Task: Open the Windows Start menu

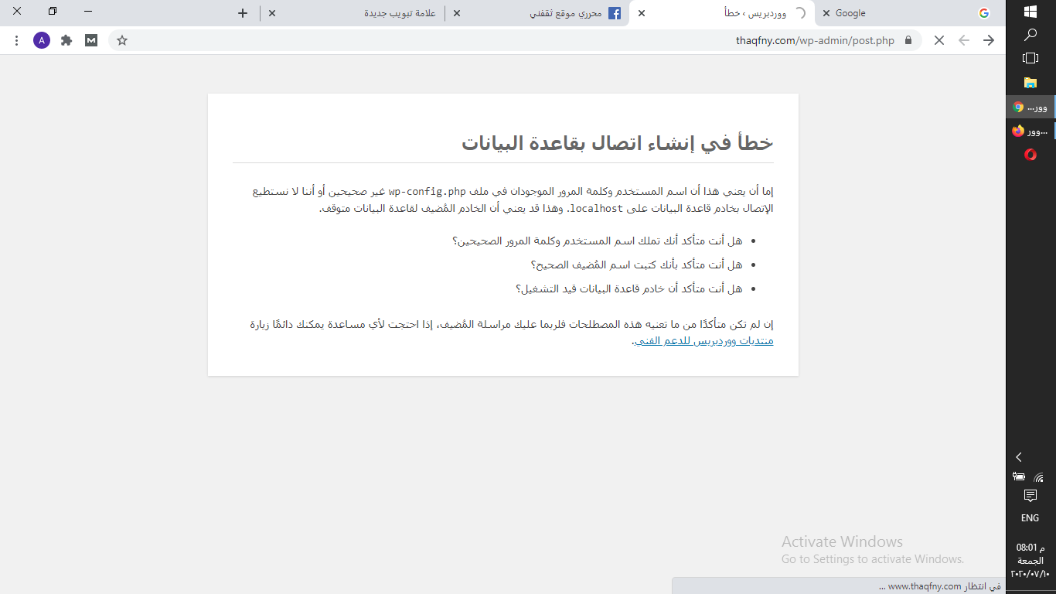Action: click(1030, 12)
